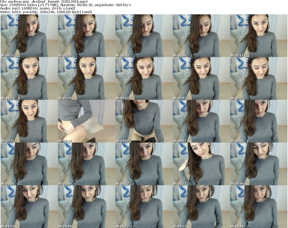Select the thumbnail timestamped 00:05:22
The image size is (288, 228).
(x=144, y=207)
